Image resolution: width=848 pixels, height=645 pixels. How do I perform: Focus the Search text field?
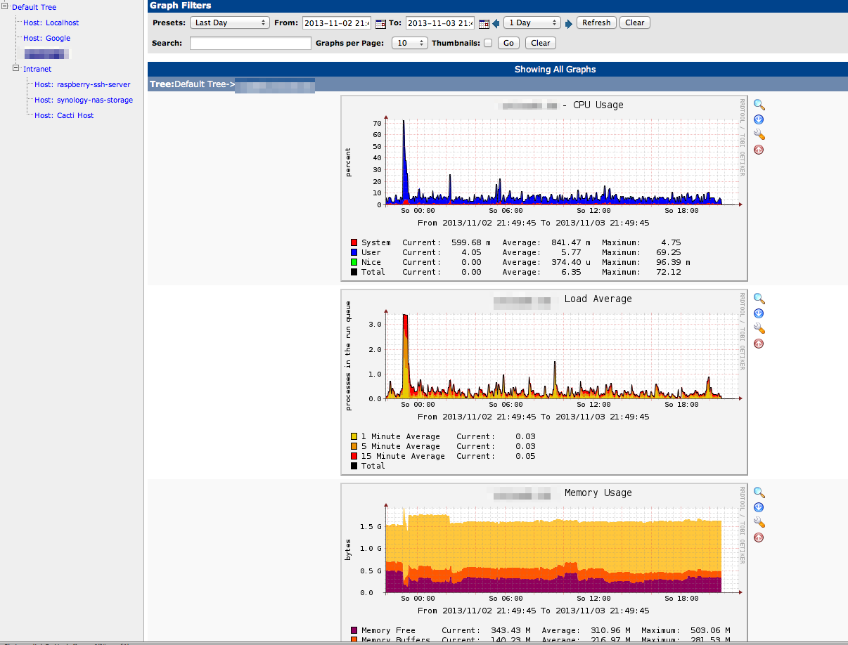(250, 44)
